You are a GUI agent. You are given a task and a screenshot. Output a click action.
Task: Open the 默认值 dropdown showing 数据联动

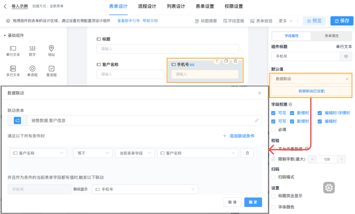(311, 79)
